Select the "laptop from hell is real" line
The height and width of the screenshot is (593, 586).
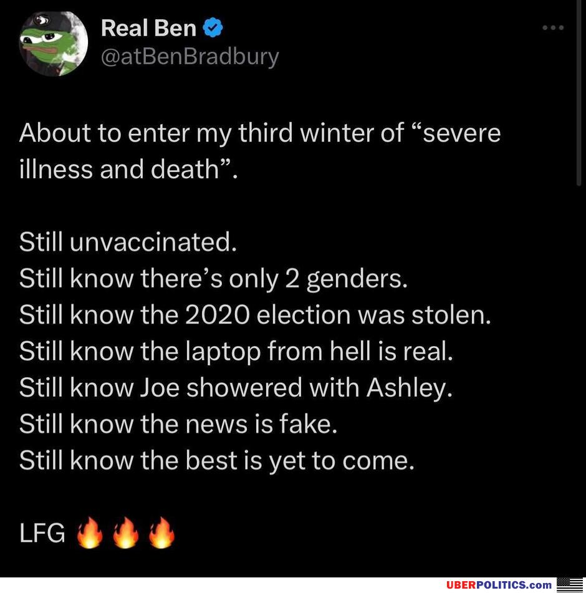[236, 351]
